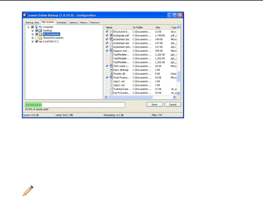Image resolution: width=263 pixels, height=197 pixels.
Task: Click the My Computer tree icon
Action: pos(36,27)
